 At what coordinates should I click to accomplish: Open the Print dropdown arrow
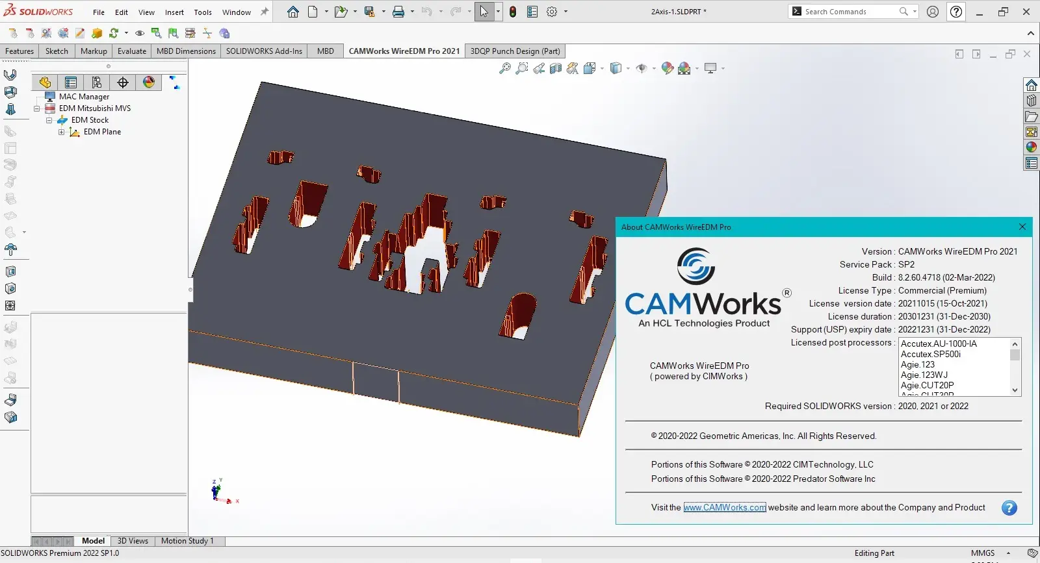click(412, 12)
